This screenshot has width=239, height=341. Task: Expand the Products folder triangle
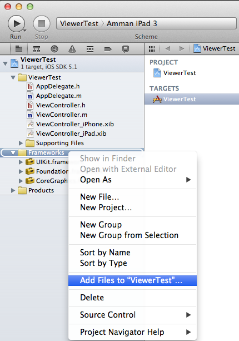[x=13, y=190]
